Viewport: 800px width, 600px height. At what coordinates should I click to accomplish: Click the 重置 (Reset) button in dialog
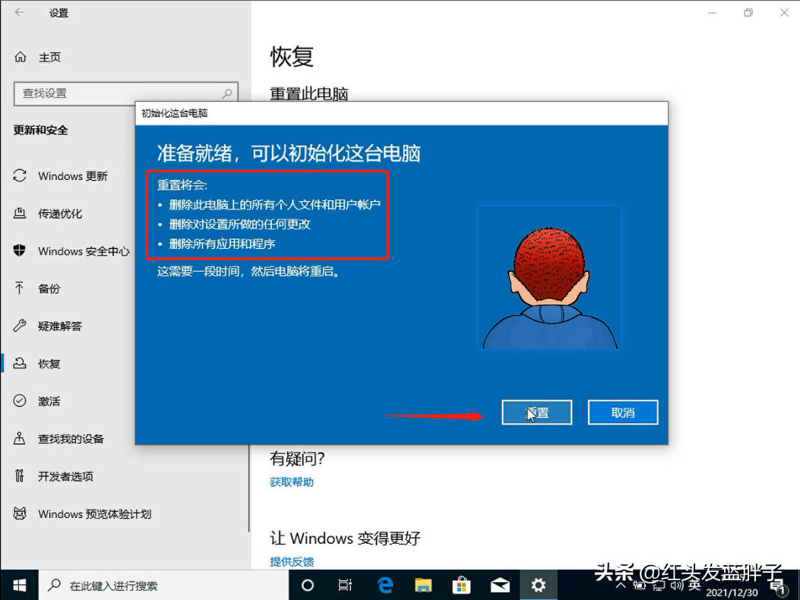pos(536,412)
